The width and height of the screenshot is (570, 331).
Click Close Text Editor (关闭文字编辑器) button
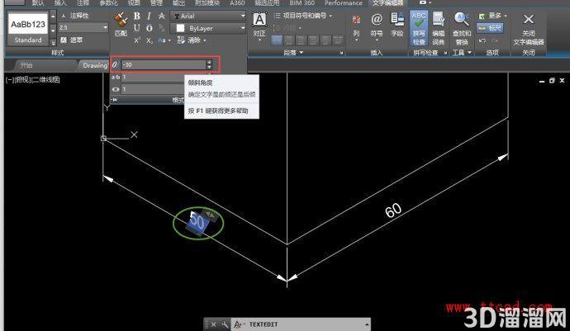529,28
